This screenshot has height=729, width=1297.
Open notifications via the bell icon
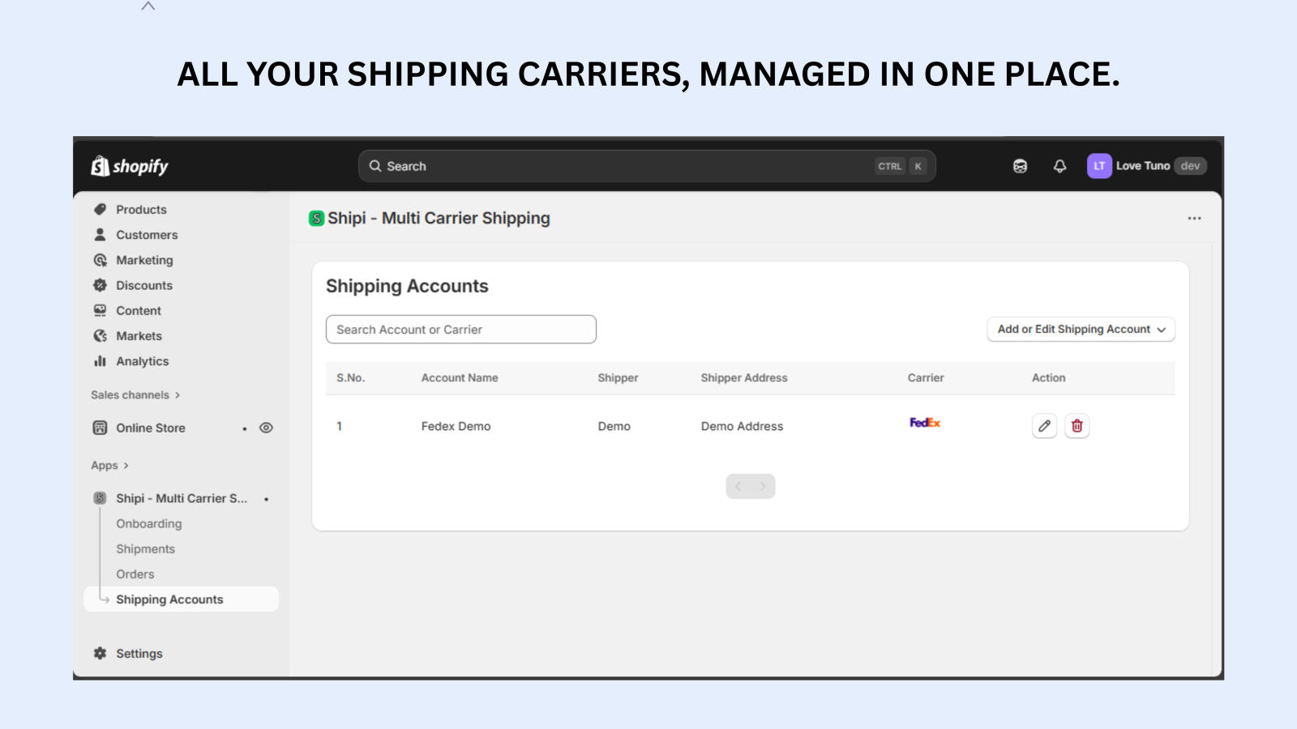click(x=1059, y=166)
